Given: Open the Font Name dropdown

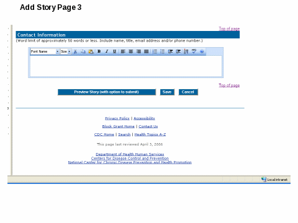Looking at the screenshot, I should coord(45,51).
